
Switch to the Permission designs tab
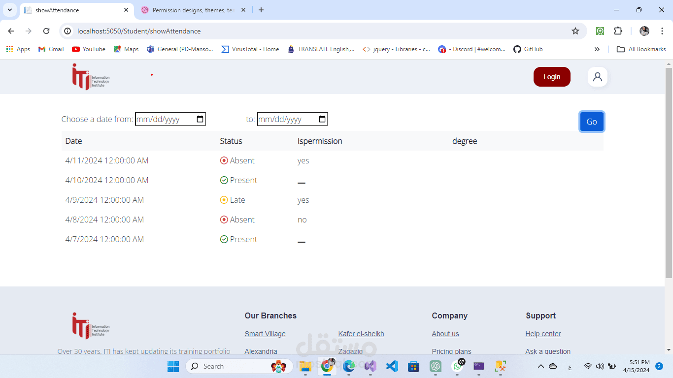pos(193,10)
